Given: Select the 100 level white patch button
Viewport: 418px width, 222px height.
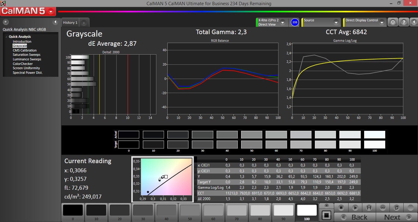Looking at the screenshot, I should tap(307, 212).
